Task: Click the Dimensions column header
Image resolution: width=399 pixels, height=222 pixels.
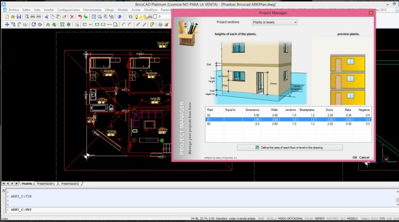Action: pos(252,110)
